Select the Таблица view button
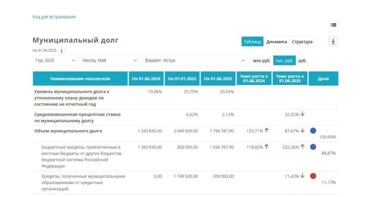This screenshot has width=368, height=197. [252, 42]
